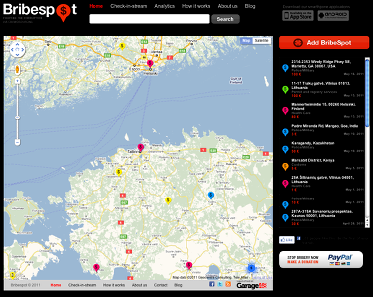
Task: Open the blue cluster marker in southeast corner
Action: (x=251, y=268)
